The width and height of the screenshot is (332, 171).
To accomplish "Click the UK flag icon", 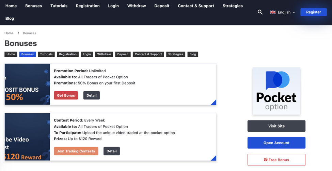I will pyautogui.click(x=273, y=12).
